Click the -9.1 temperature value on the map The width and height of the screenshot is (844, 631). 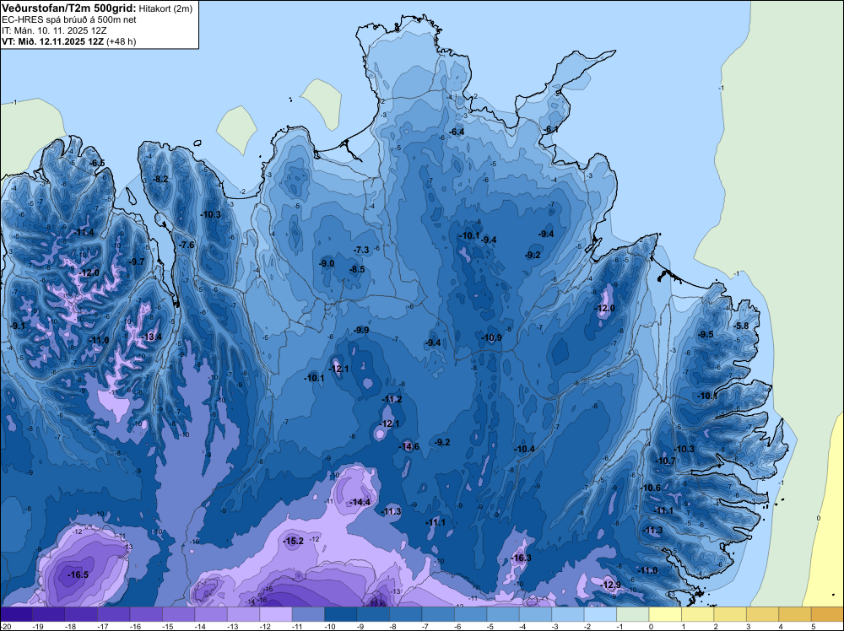coord(17,326)
